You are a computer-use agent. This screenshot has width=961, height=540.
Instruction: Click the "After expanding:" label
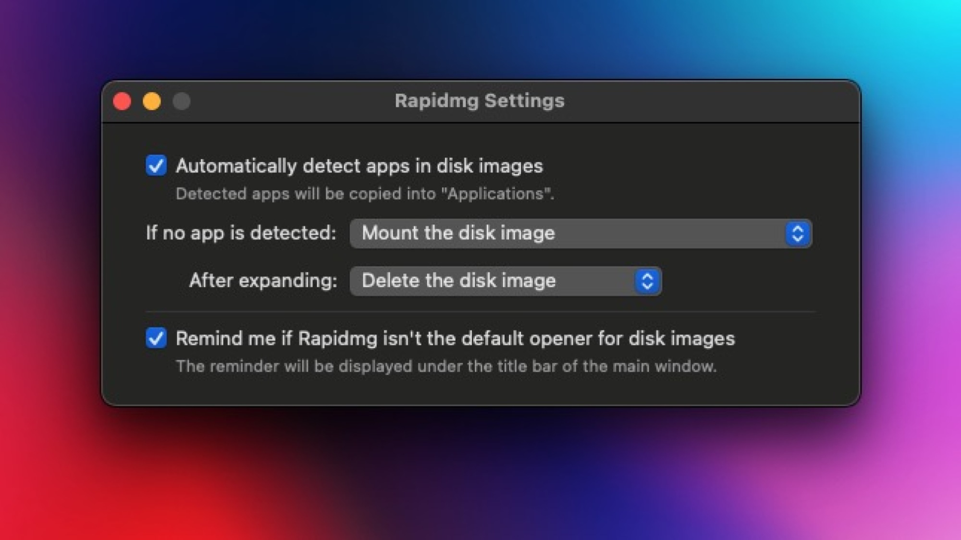coord(263,281)
